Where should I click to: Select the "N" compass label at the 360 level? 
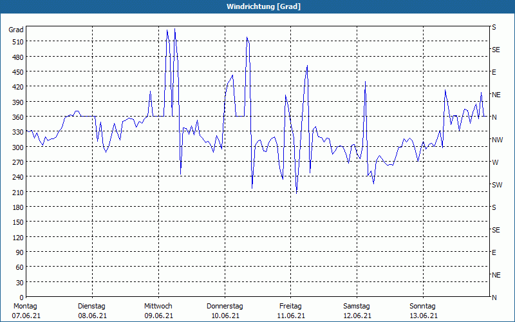pyautogui.click(x=494, y=117)
